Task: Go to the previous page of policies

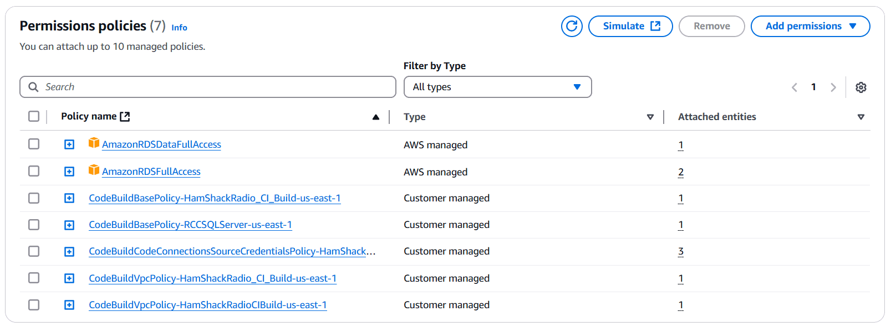Action: tap(795, 87)
